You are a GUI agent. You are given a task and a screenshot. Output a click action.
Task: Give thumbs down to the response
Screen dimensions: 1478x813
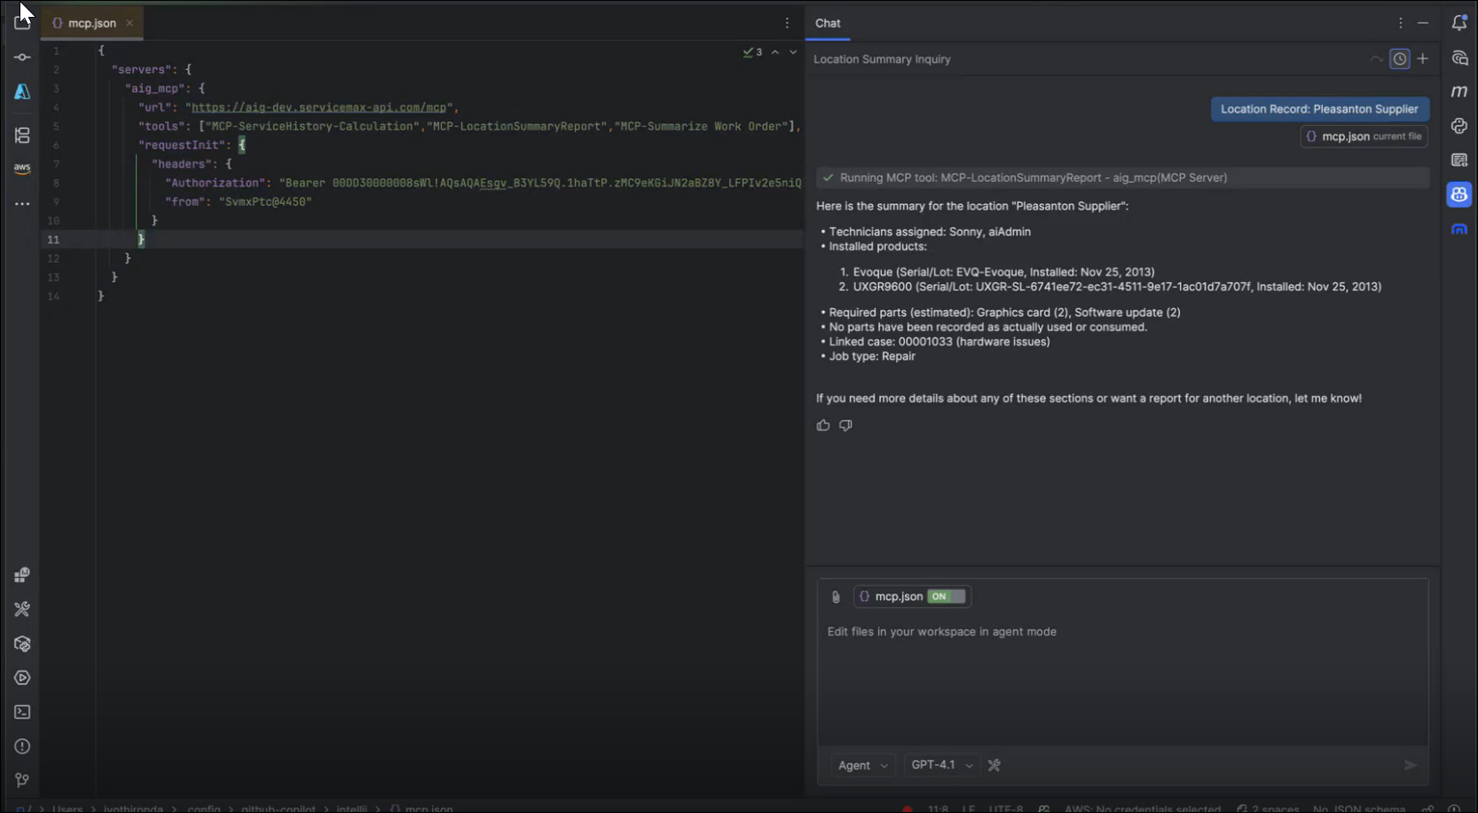(x=845, y=425)
